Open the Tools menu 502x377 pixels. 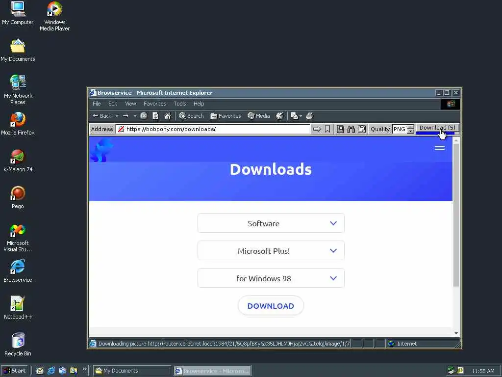[x=179, y=104]
